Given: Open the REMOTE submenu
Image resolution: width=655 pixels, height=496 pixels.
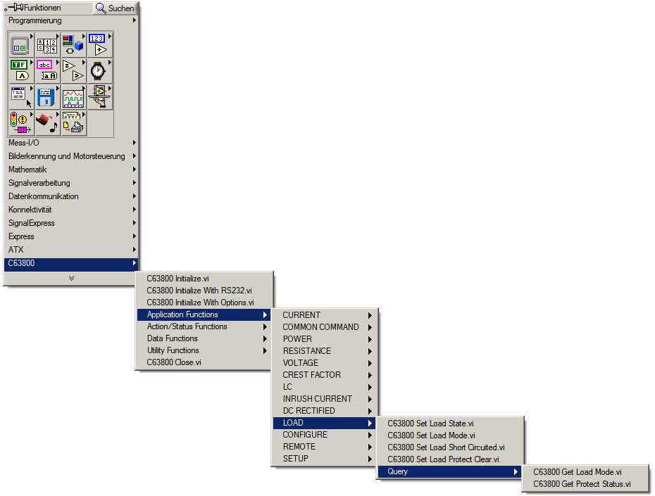Looking at the screenshot, I should 325,447.
